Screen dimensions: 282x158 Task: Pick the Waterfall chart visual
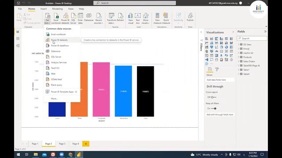(x=207, y=47)
